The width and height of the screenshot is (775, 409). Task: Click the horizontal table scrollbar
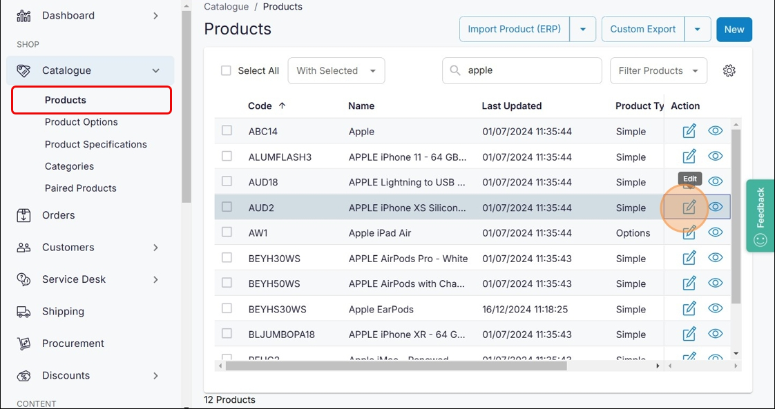click(x=395, y=366)
